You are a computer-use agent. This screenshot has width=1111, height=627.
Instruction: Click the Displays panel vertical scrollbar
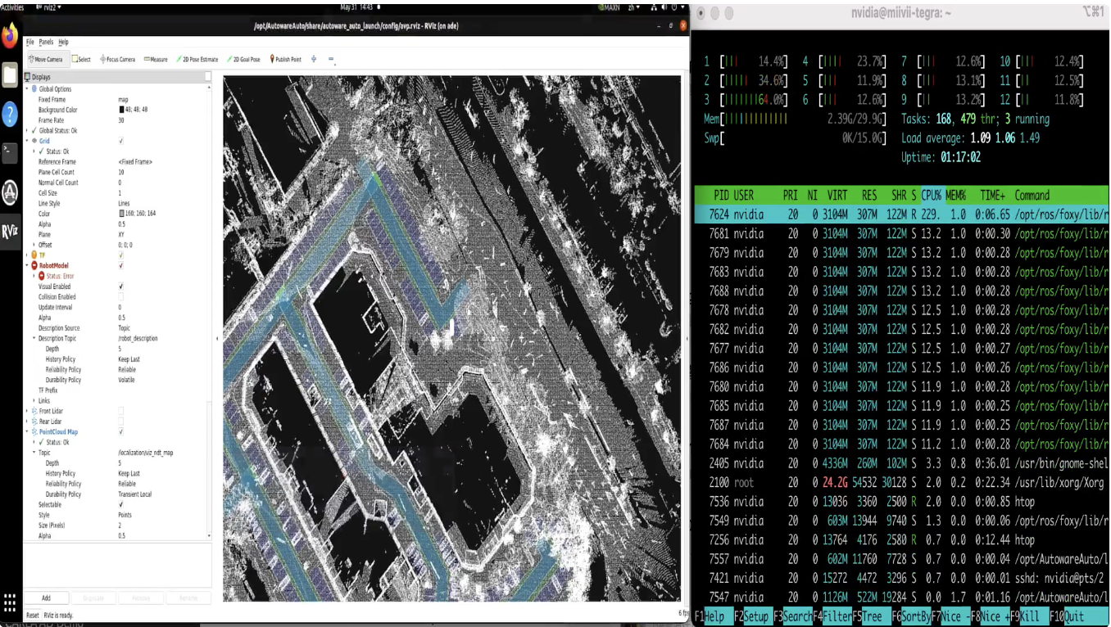210,311
